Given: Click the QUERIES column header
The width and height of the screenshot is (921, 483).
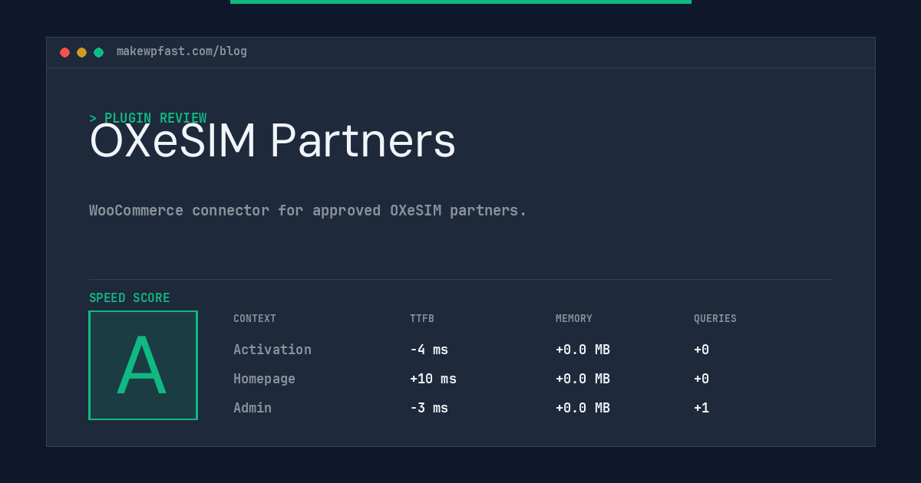Looking at the screenshot, I should (x=715, y=319).
